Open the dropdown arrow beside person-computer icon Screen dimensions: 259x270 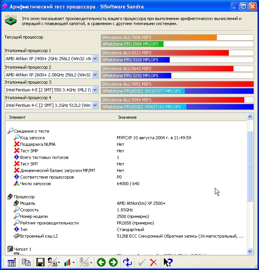point(59,263)
